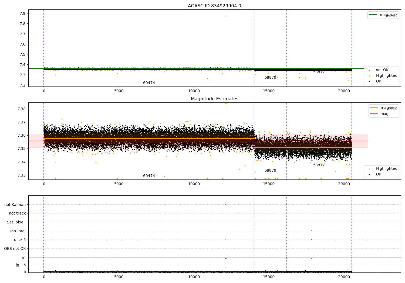Viewport: 405px width, 283px height.
Task: Click the 15000 x-axis tick in the Magnitude Estimates plot
Action: (x=269, y=184)
